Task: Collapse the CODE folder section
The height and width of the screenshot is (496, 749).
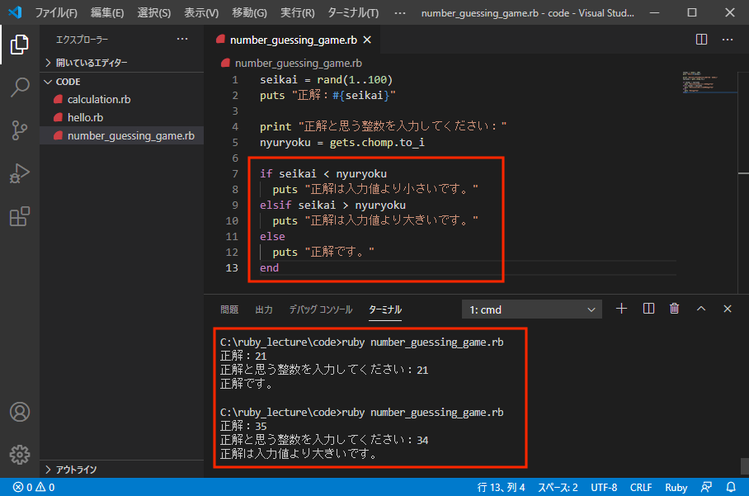Action: (x=122, y=82)
